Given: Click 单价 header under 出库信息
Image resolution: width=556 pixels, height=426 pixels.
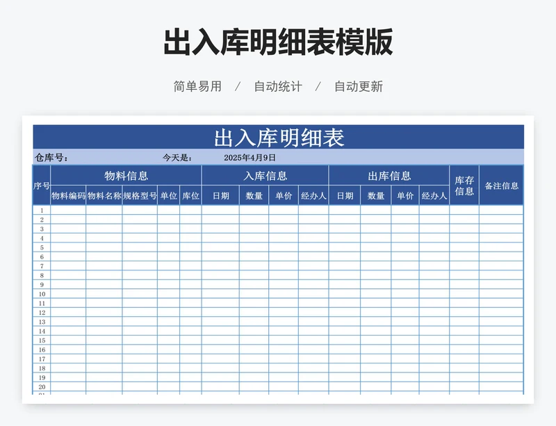Looking at the screenshot, I should click(405, 195).
